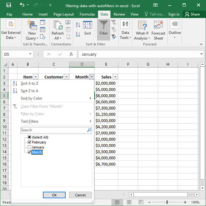Open the New Query dropdown
The height and width of the screenshot is (206, 206).
(32, 36)
